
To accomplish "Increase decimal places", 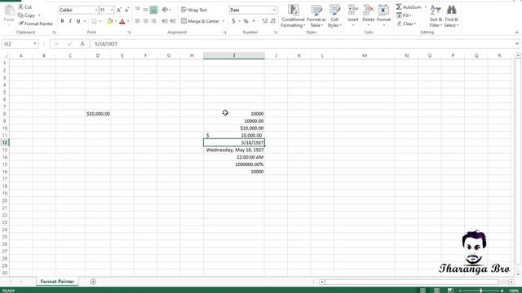I will point(264,21).
